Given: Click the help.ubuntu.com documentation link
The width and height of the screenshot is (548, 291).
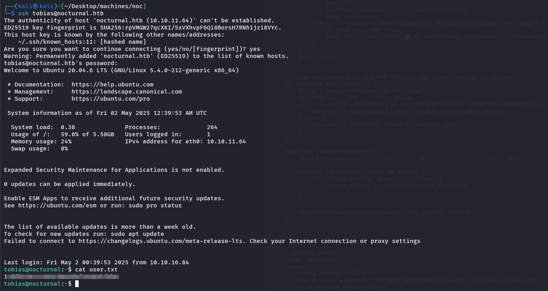Looking at the screenshot, I should 113,85.
